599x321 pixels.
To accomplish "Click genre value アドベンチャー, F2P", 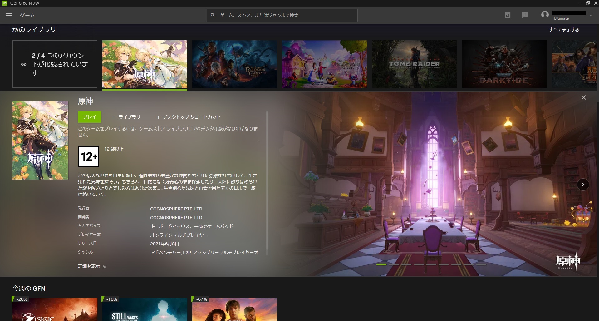I will pos(204,253).
